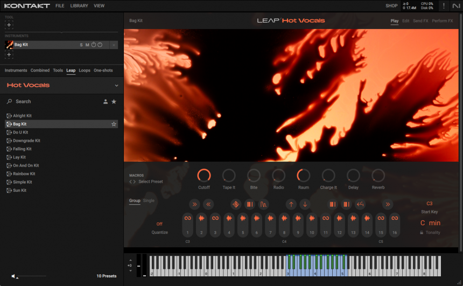Image resolution: width=463 pixels, height=286 pixels.
Task: Filter by user presets icon
Action: pyautogui.click(x=106, y=102)
